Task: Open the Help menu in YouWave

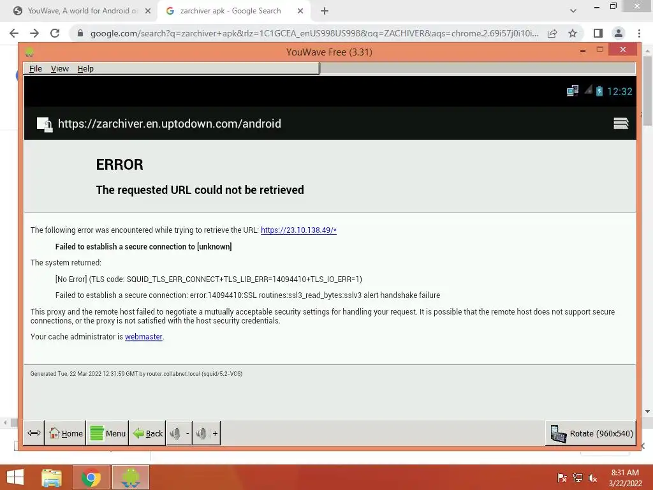Action: click(x=85, y=69)
